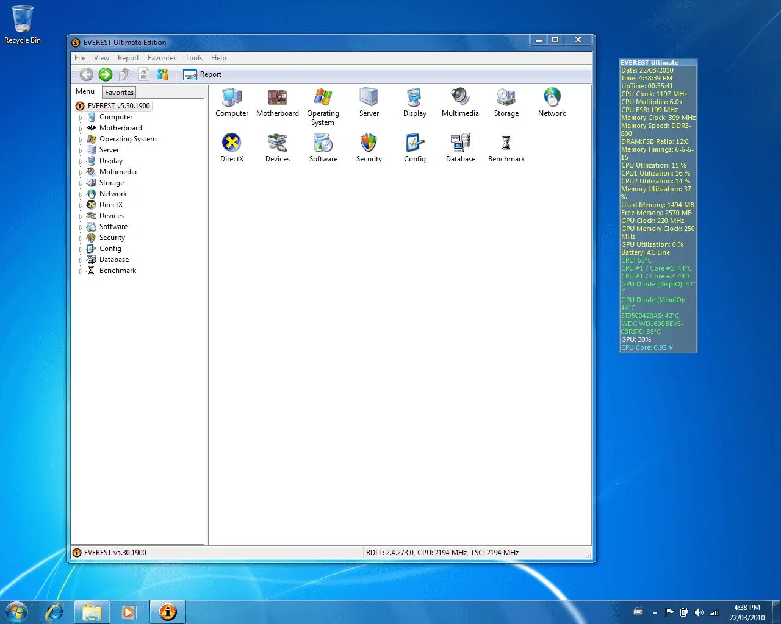Viewport: 781px width, 624px height.
Task: Open the Tools menu
Action: pyautogui.click(x=193, y=58)
